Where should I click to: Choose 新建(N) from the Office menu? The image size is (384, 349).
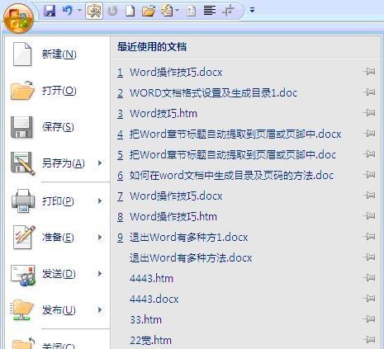(57, 54)
